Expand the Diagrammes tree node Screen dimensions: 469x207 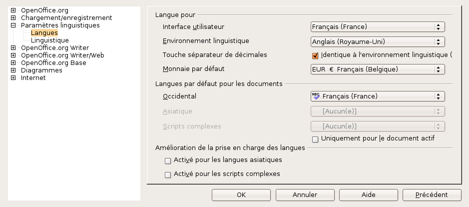tap(13, 70)
